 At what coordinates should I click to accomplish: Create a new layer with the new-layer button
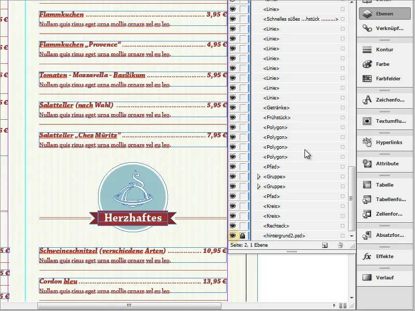point(324,245)
